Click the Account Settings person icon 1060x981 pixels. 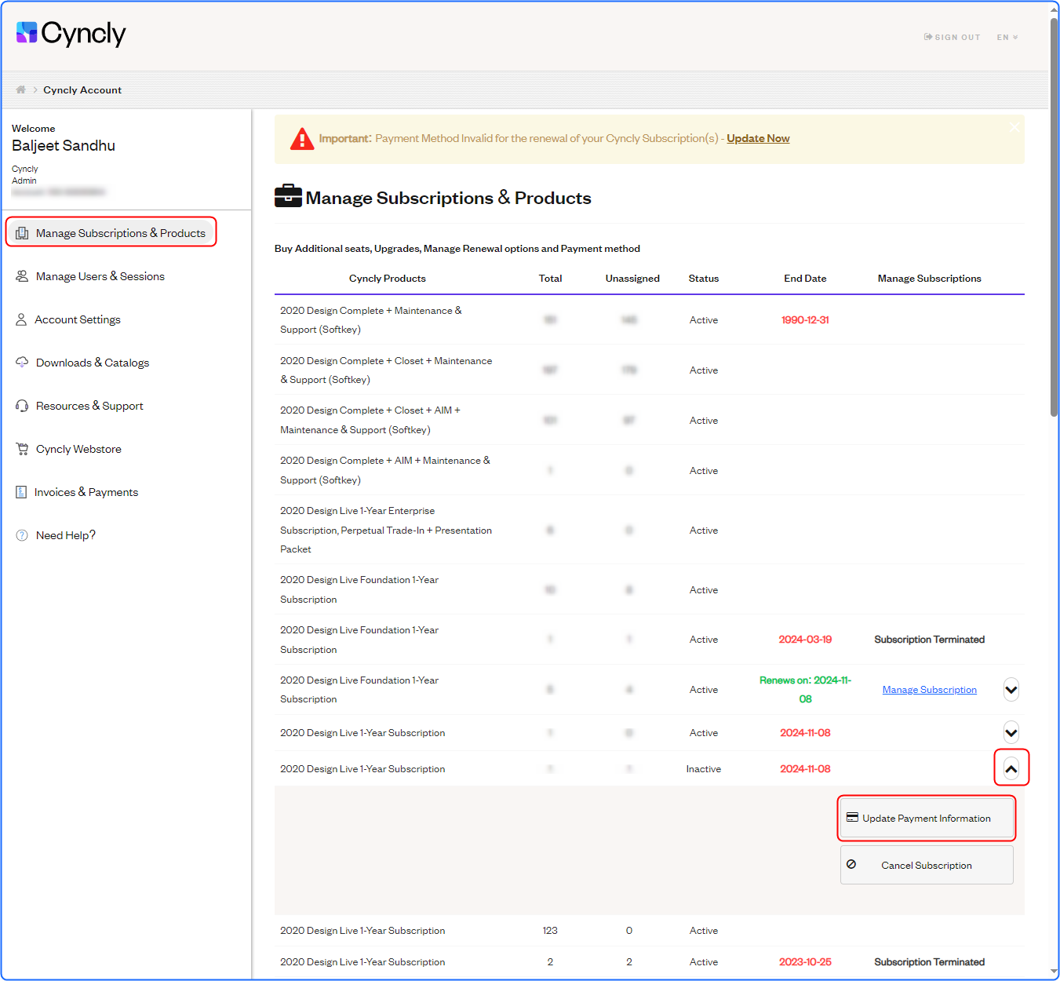point(21,319)
